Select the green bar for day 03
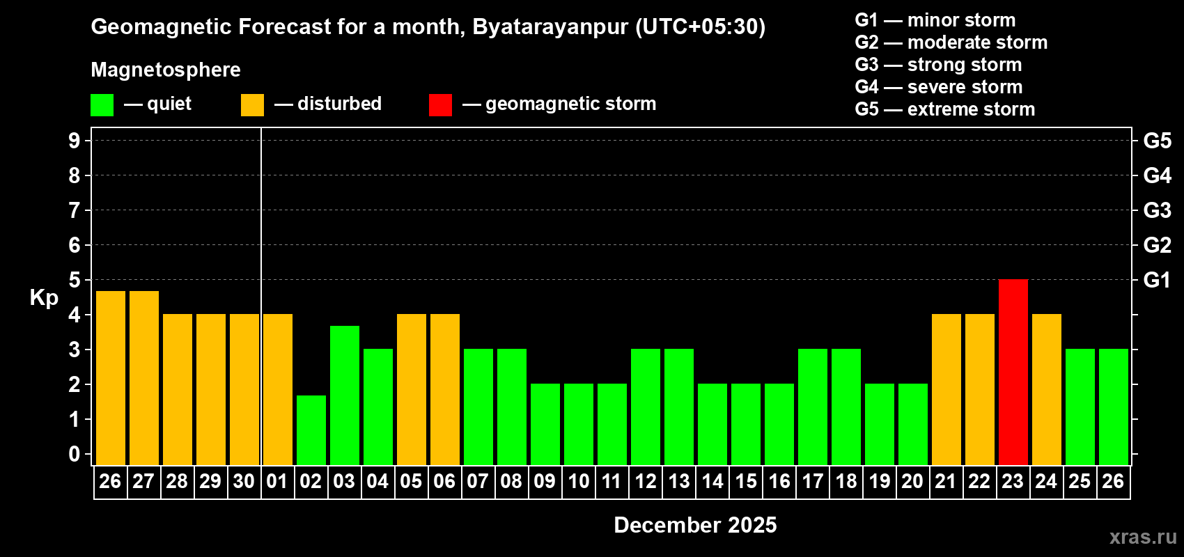This screenshot has height=557, width=1184. [344, 395]
